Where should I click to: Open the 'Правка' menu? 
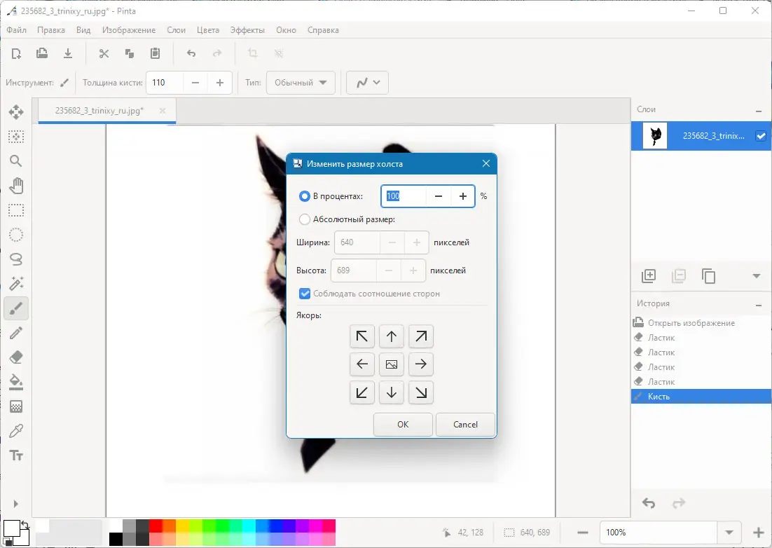51,30
